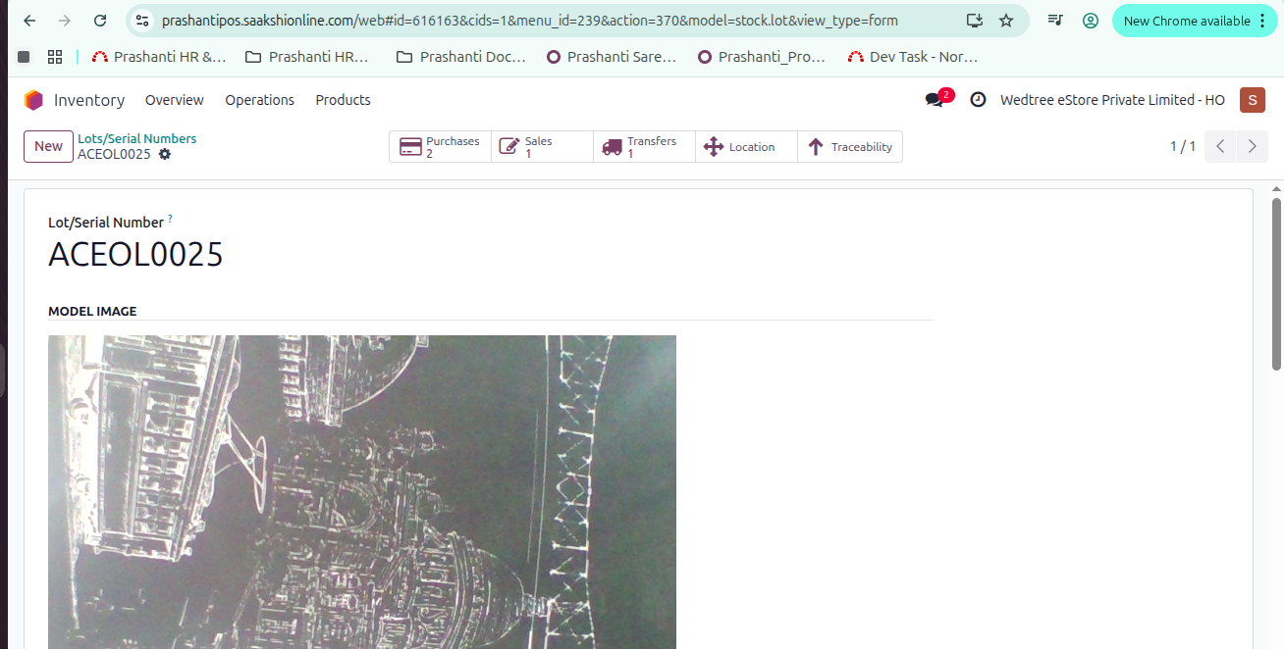Create a New lot record

[48, 146]
